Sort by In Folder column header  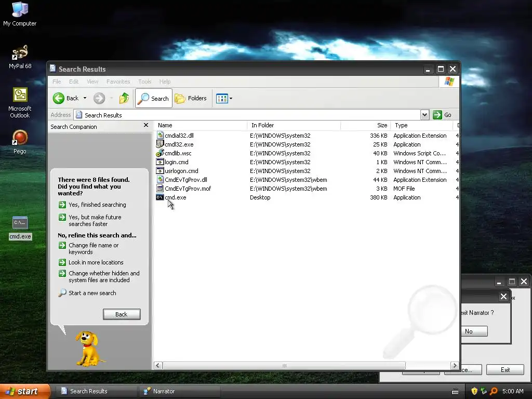(294, 125)
